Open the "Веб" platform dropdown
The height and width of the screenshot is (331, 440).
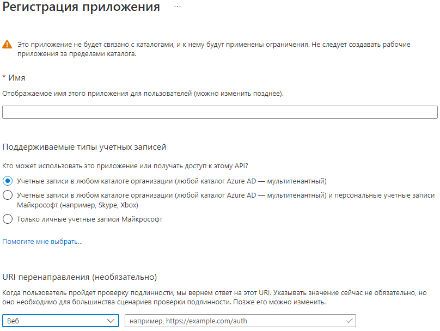pyautogui.click(x=60, y=321)
